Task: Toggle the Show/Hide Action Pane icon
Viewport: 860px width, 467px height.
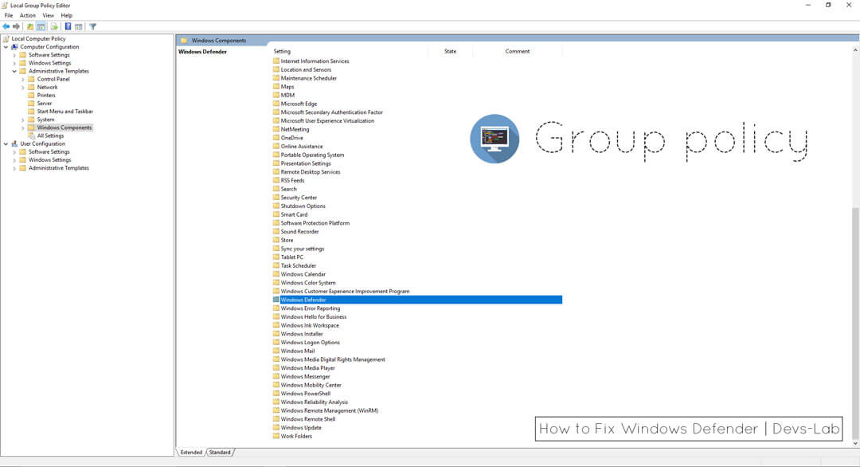Action: (x=79, y=26)
